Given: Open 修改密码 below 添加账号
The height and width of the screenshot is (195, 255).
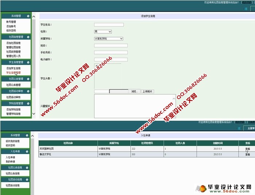Looking at the screenshot, I should 11,30.
